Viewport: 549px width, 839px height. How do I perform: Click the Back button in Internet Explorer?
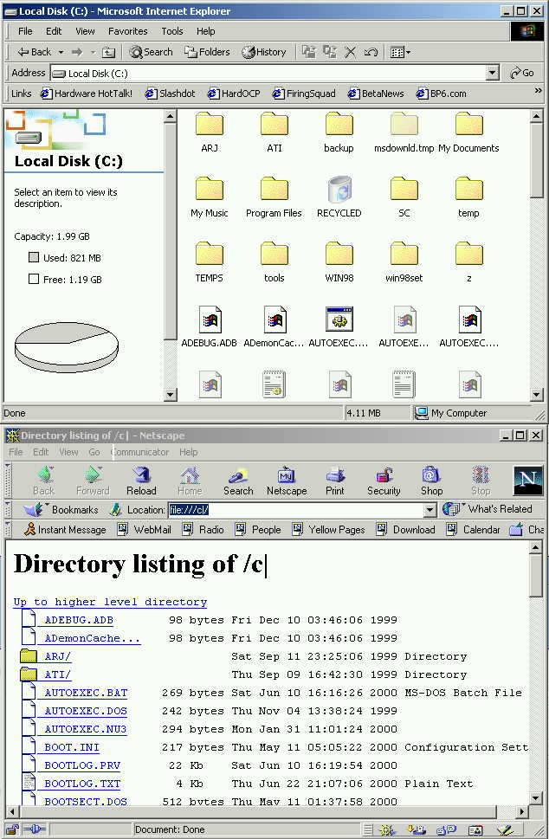point(34,52)
